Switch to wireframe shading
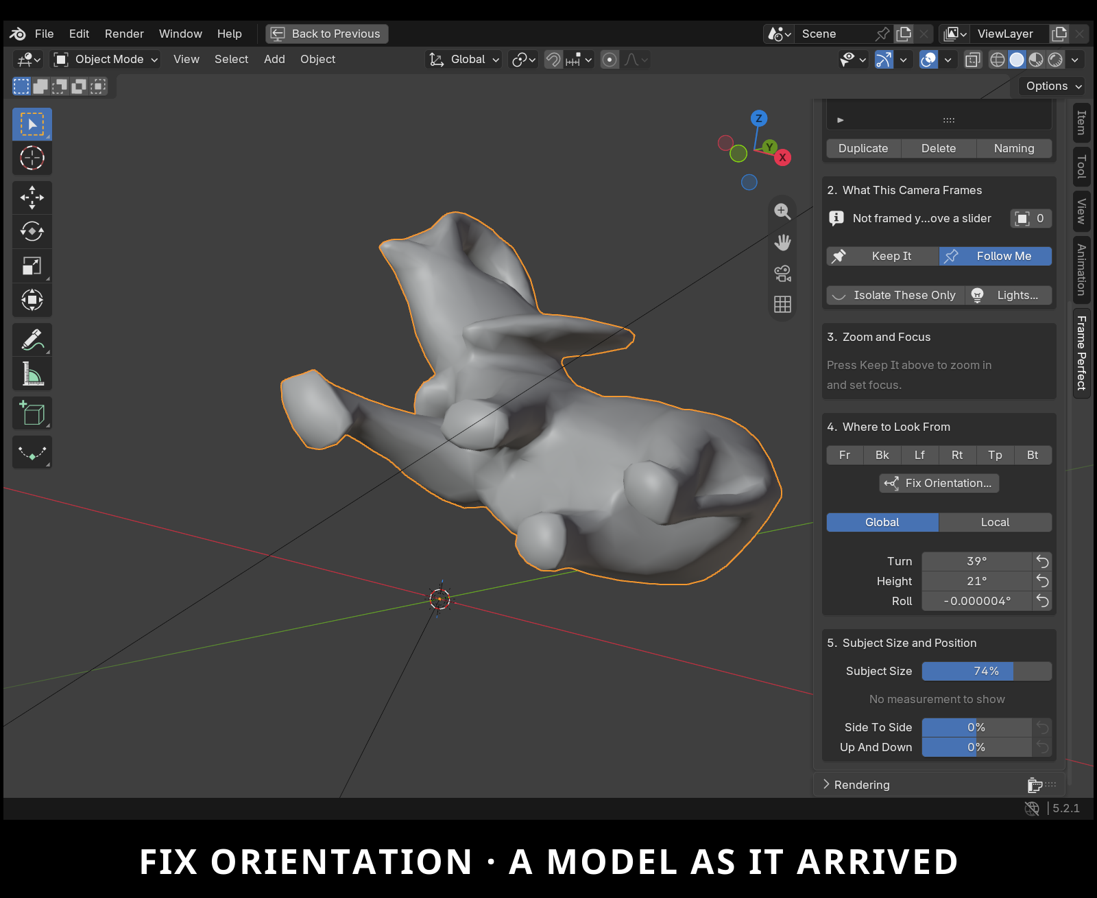Image resolution: width=1097 pixels, height=898 pixels. [x=998, y=60]
